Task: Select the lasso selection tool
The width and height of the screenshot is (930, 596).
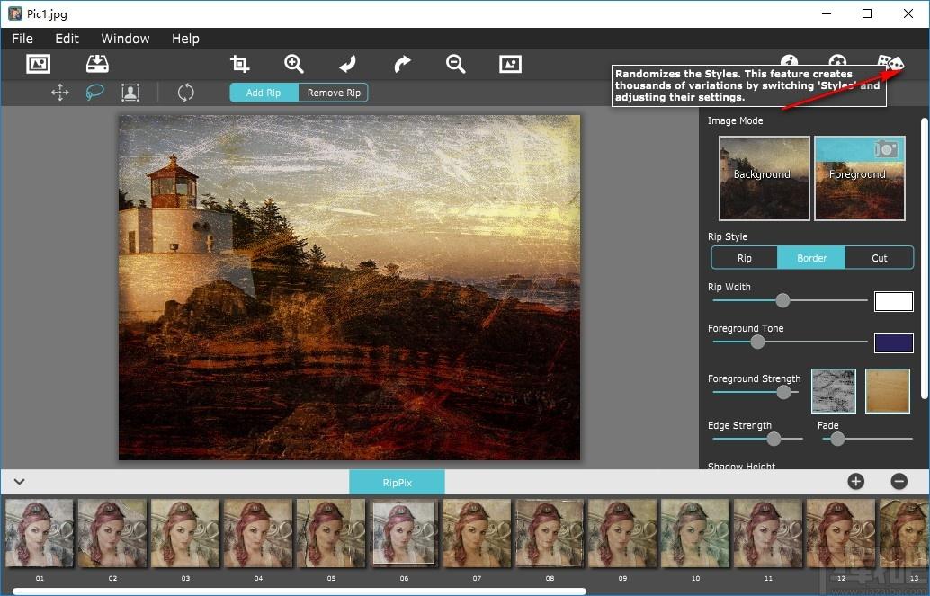Action: click(94, 93)
